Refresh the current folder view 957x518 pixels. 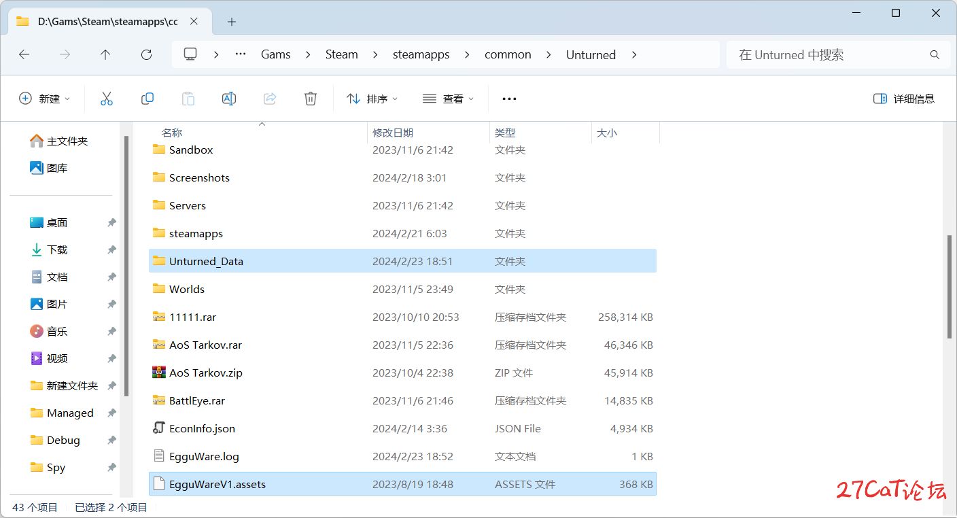coord(146,54)
